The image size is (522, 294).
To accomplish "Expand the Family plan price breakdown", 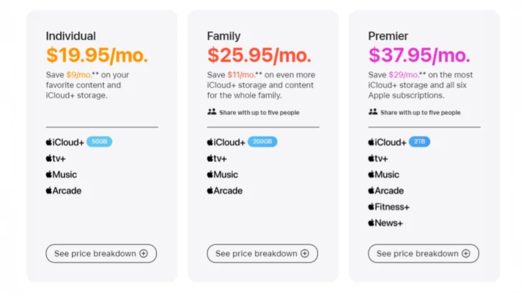I will click(x=262, y=253).
